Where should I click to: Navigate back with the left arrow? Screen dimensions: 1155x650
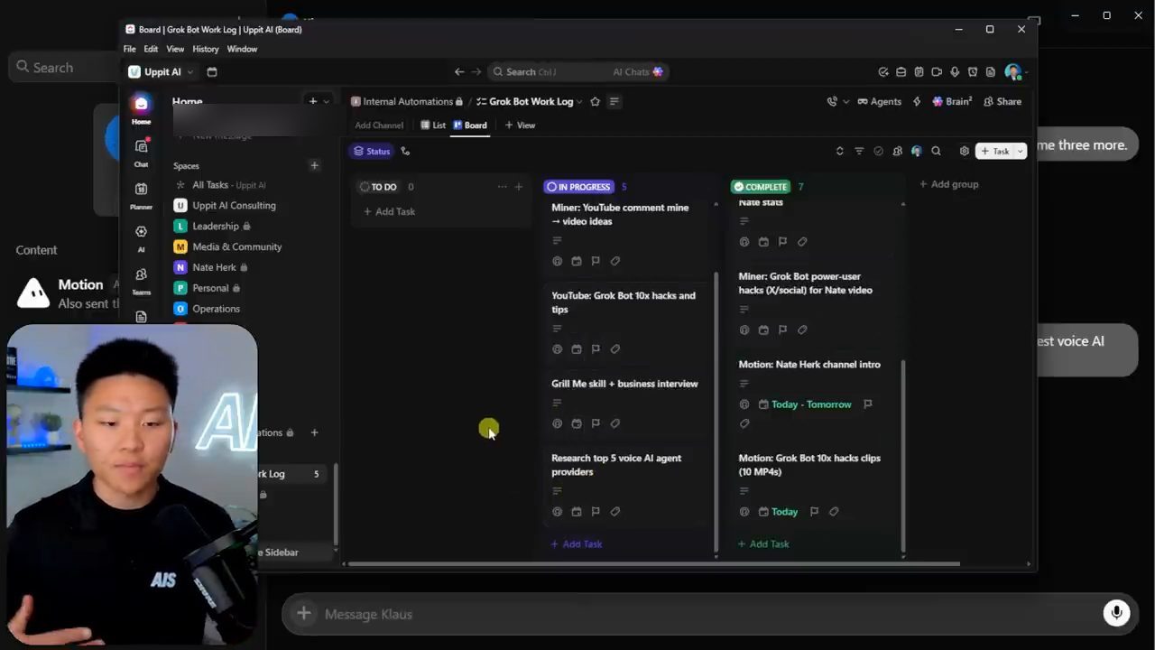pos(459,72)
